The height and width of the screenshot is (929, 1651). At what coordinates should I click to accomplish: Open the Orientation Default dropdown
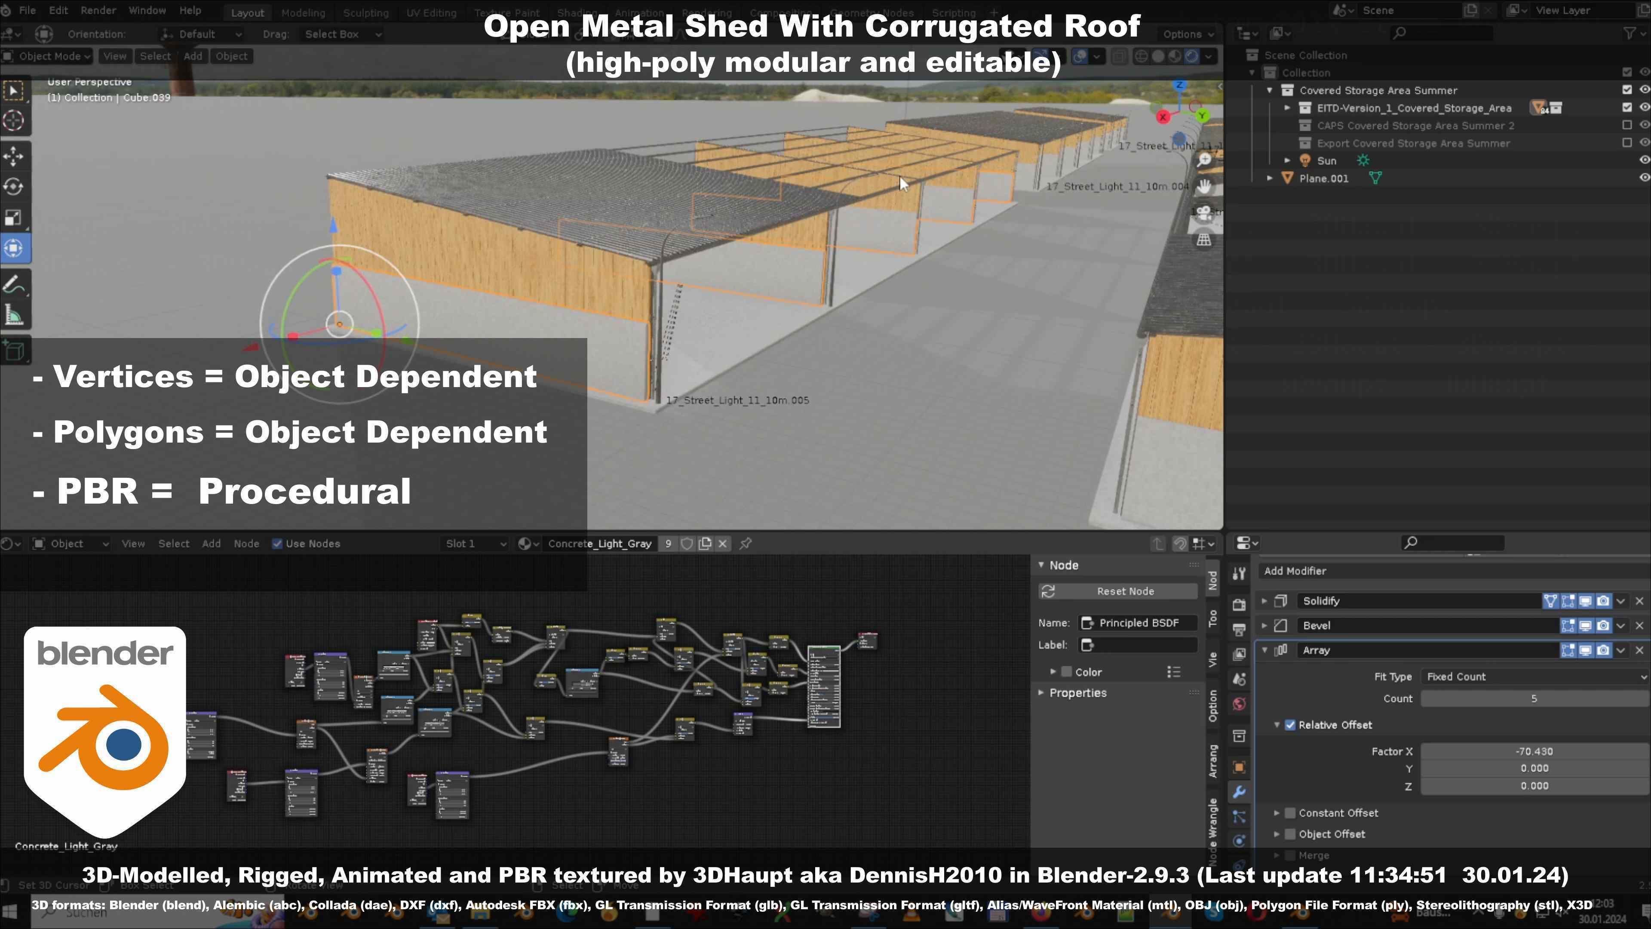[201, 34]
